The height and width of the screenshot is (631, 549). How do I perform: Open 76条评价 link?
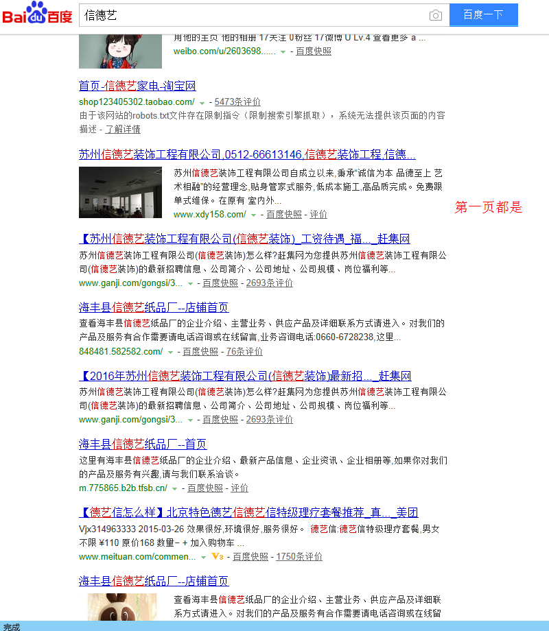(244, 351)
